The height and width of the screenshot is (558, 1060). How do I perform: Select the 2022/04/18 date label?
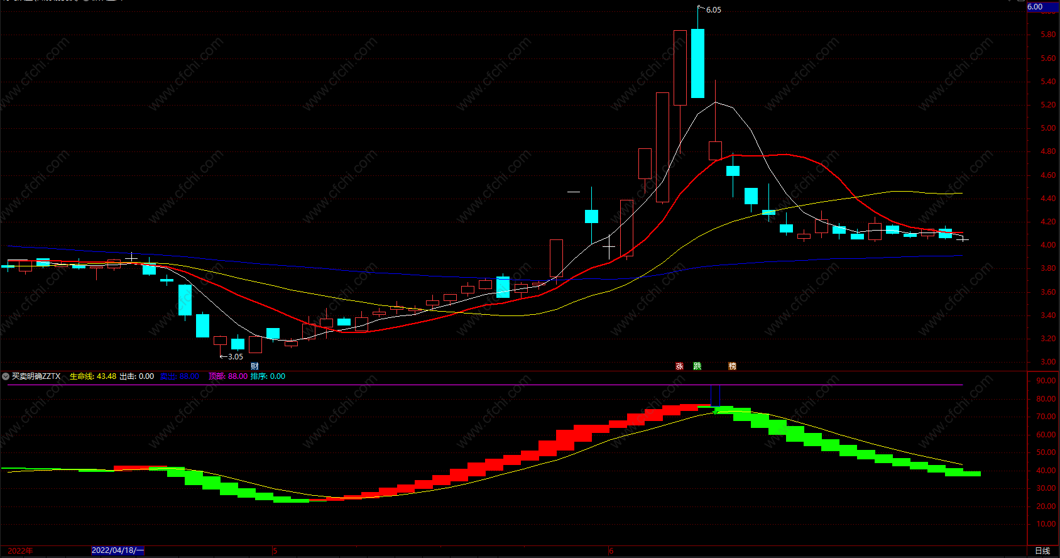[x=118, y=550]
